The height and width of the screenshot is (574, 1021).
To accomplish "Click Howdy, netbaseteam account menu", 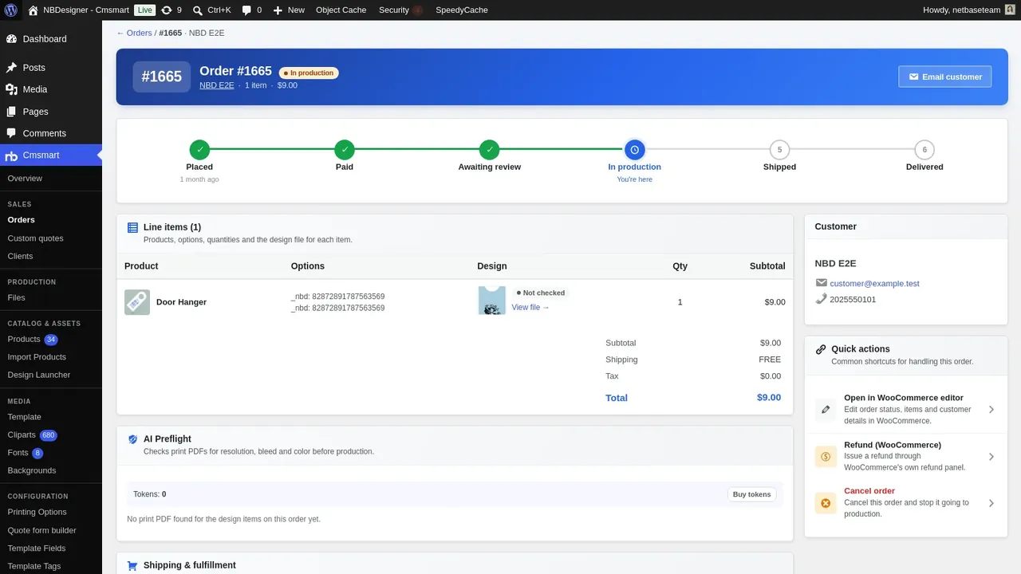I will pyautogui.click(x=969, y=10).
